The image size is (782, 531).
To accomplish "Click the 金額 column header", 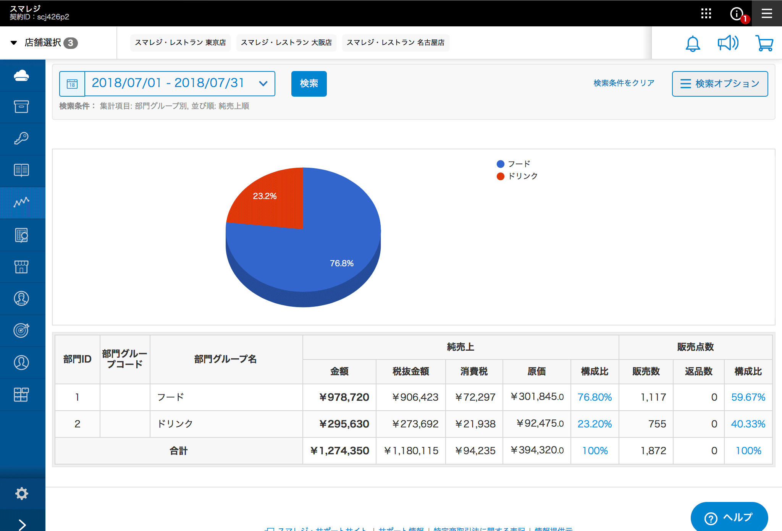I will [339, 371].
